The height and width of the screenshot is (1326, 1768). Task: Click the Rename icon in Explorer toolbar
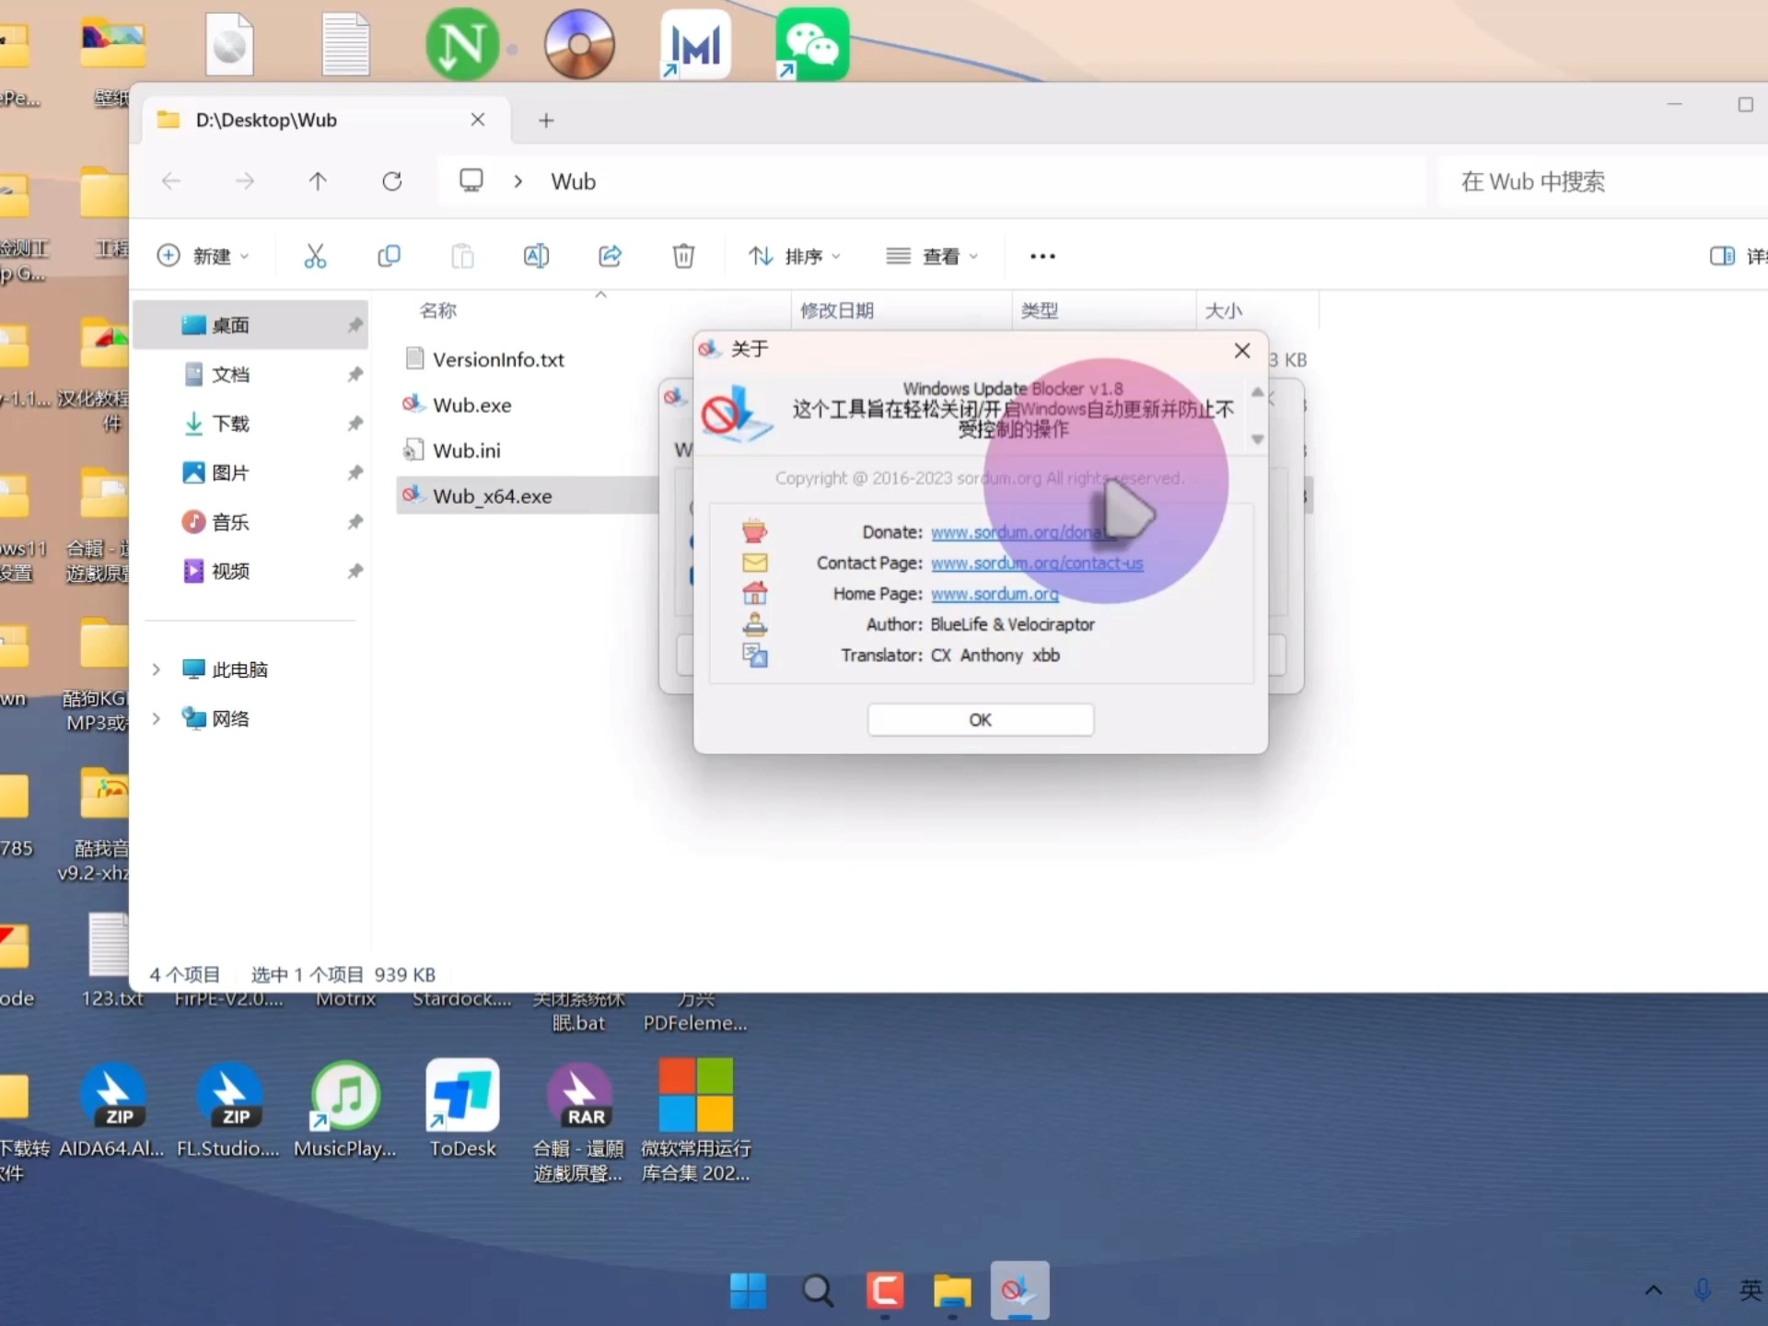(x=536, y=256)
